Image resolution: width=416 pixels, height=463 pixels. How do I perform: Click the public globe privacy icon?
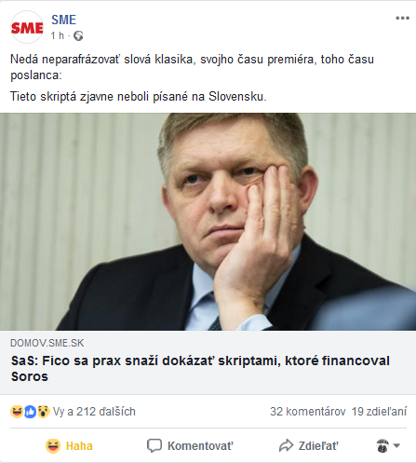[x=78, y=36]
